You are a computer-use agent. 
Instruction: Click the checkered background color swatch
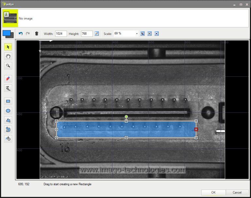point(12,36)
